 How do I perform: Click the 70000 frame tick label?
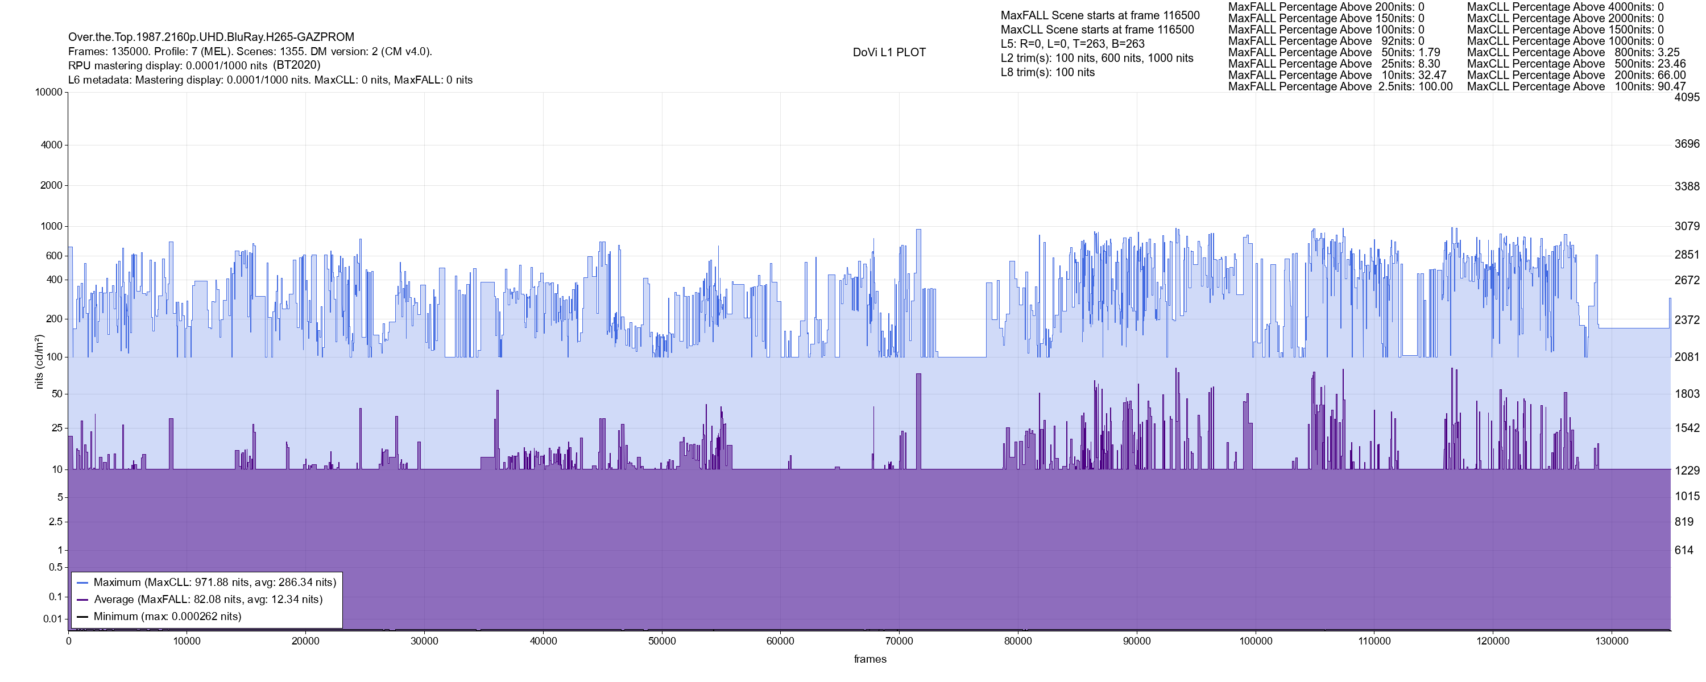[898, 641]
